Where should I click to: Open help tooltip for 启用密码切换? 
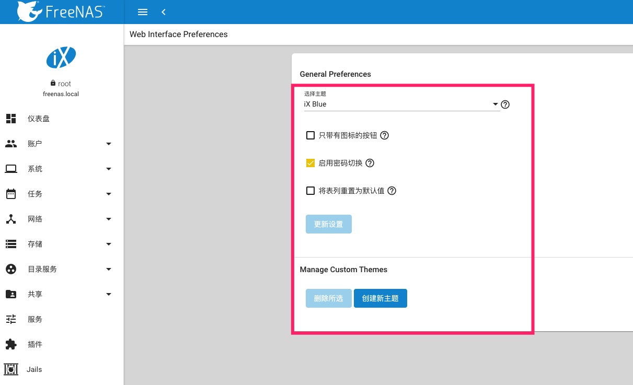coord(370,163)
